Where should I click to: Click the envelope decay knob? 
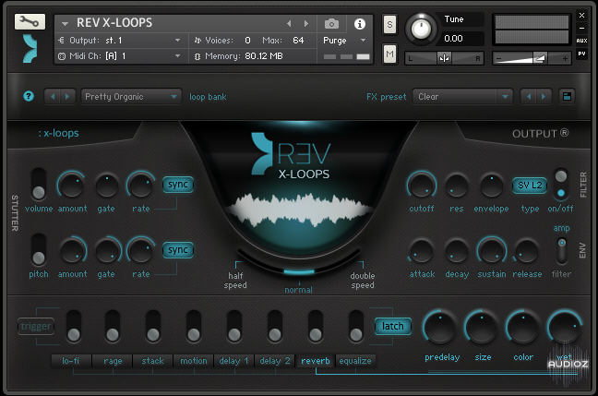click(x=457, y=251)
